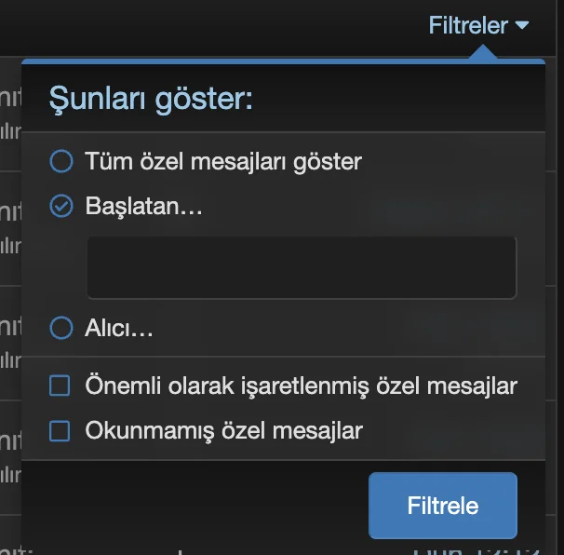Viewport: 564px width, 555px height.
Task: Select the 'Tüm özel mesajları göster' radio button
Action: click(x=60, y=162)
